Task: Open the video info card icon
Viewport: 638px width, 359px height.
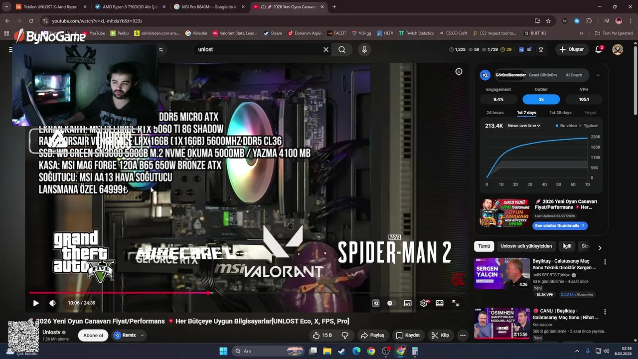Action: [459, 71]
